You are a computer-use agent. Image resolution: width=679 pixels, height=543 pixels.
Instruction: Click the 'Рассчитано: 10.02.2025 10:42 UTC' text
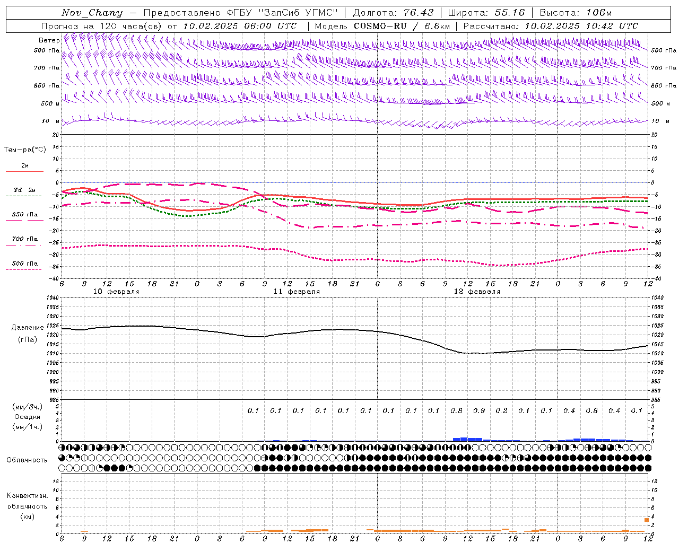tap(551, 26)
